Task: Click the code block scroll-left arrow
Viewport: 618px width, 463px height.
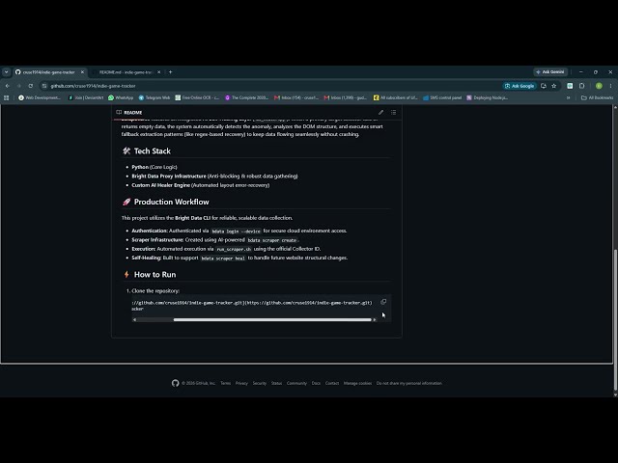Action: click(134, 319)
